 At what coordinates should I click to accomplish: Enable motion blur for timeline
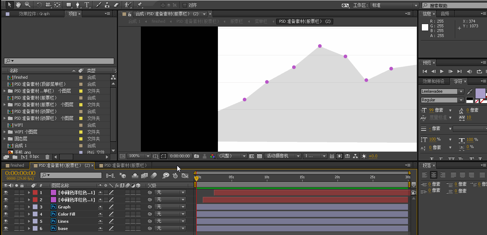pyautogui.click(x=154, y=175)
